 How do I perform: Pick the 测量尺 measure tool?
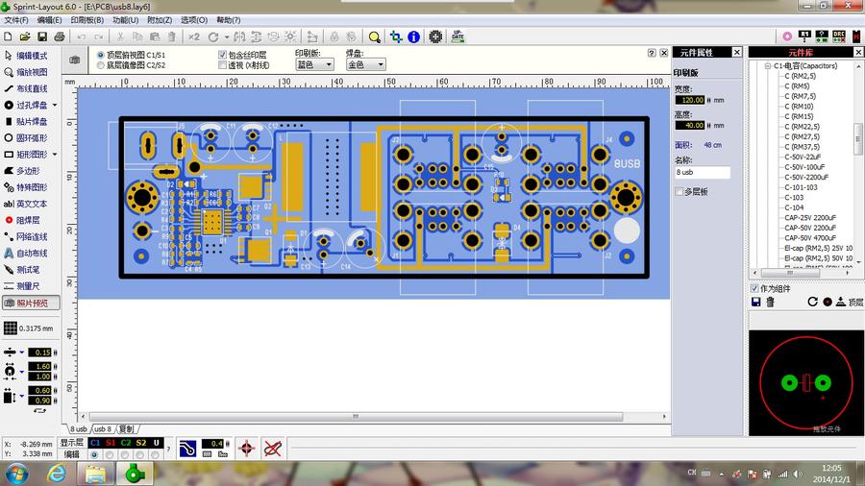pyautogui.click(x=31, y=285)
